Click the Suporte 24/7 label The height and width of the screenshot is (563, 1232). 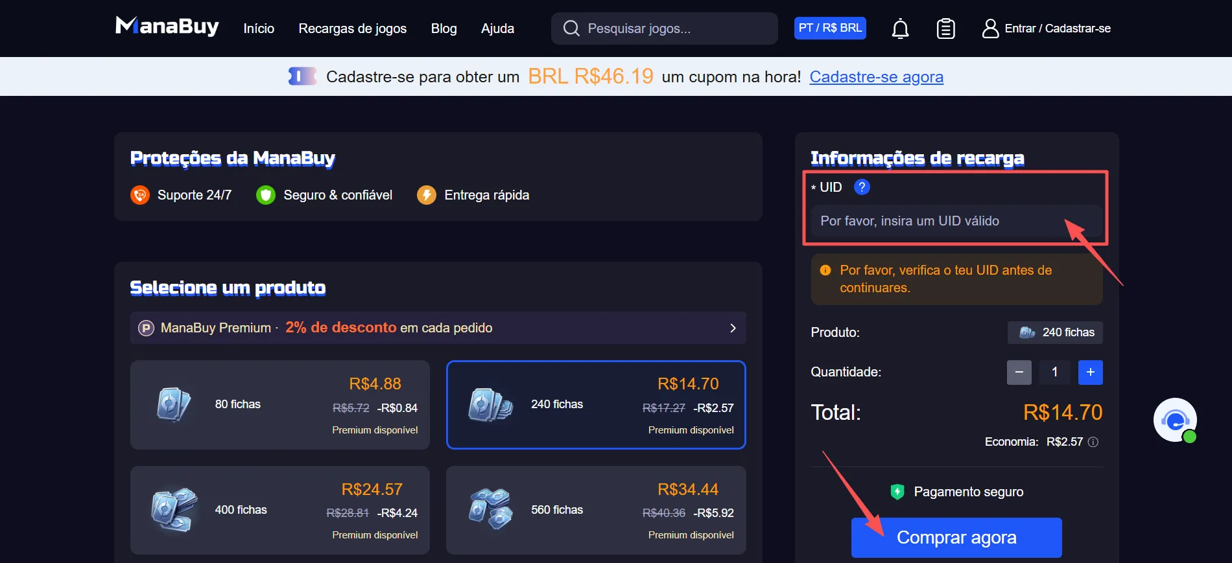[x=195, y=195]
